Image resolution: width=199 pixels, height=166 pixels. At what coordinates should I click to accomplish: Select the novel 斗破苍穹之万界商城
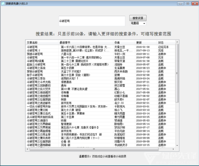click(39, 127)
